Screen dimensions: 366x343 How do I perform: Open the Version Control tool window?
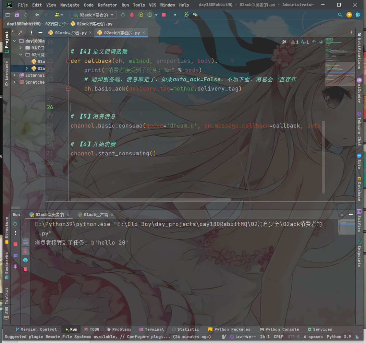36,329
